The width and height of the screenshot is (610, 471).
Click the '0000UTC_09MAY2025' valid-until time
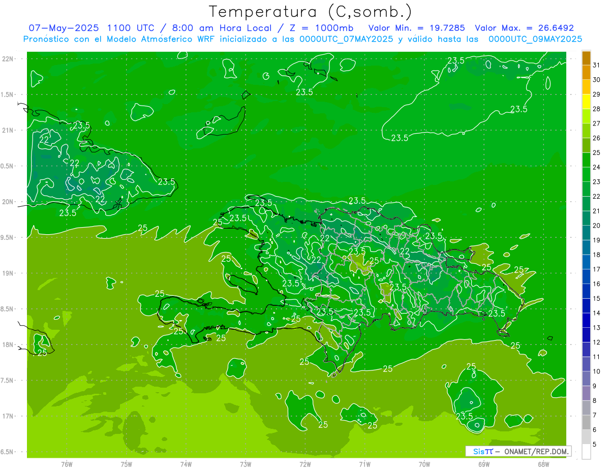tap(535, 39)
